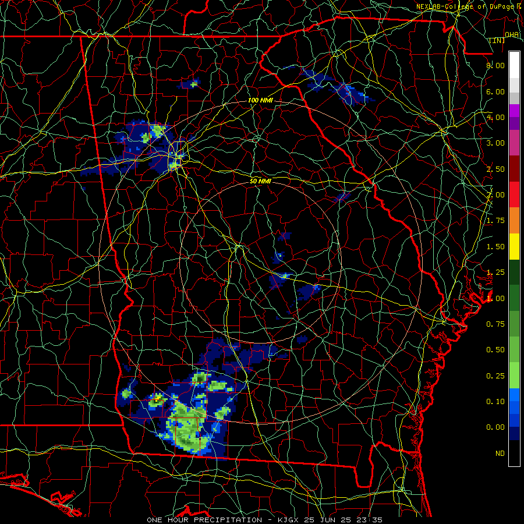Viewport: 524px width, 524px height.
Task: Click the bright red 2.00 legend swatch
Action: tap(514, 194)
